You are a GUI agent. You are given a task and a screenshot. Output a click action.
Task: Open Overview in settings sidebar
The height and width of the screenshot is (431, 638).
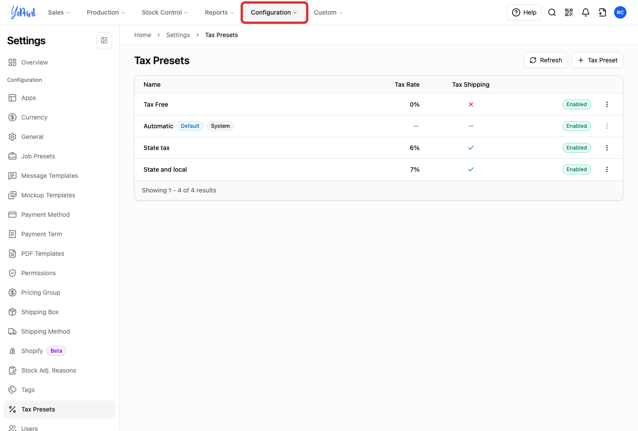click(59, 62)
